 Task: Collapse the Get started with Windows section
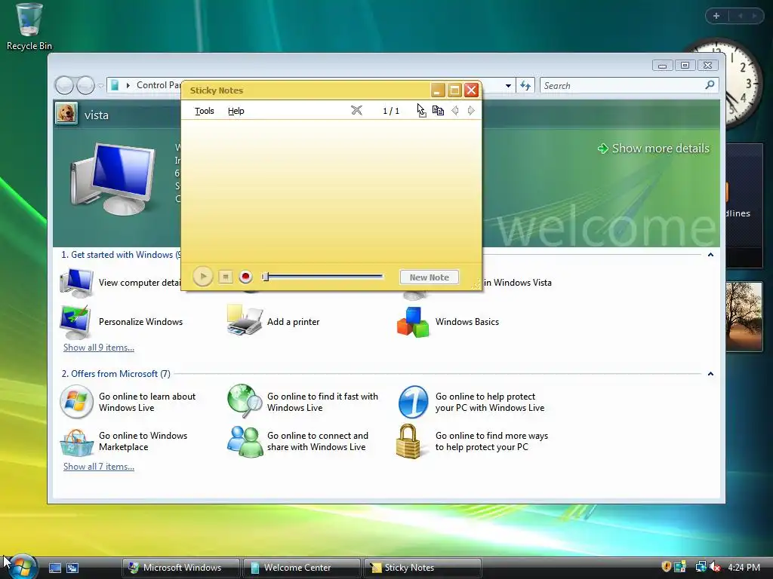(x=710, y=255)
